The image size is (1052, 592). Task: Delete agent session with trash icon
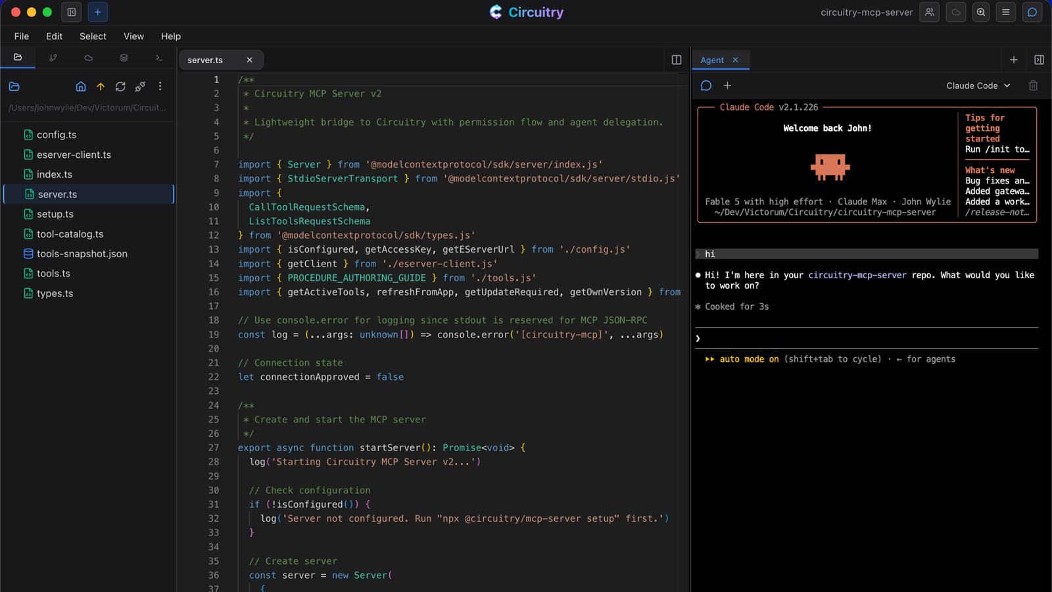coord(1033,86)
